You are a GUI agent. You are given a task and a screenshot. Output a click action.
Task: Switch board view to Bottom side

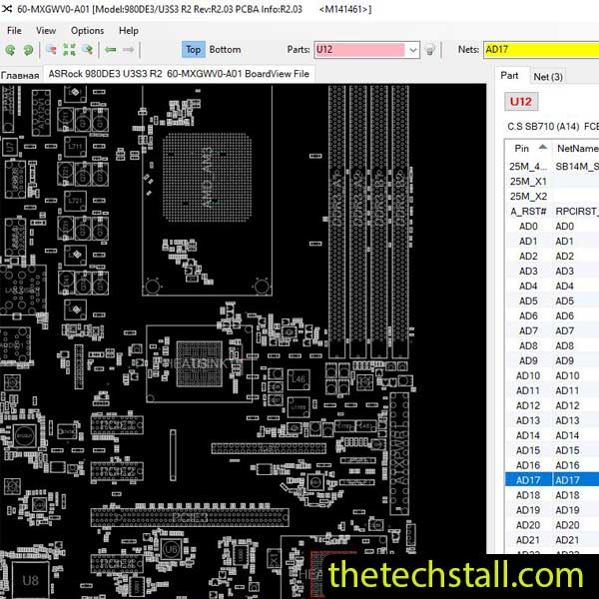[x=225, y=49]
